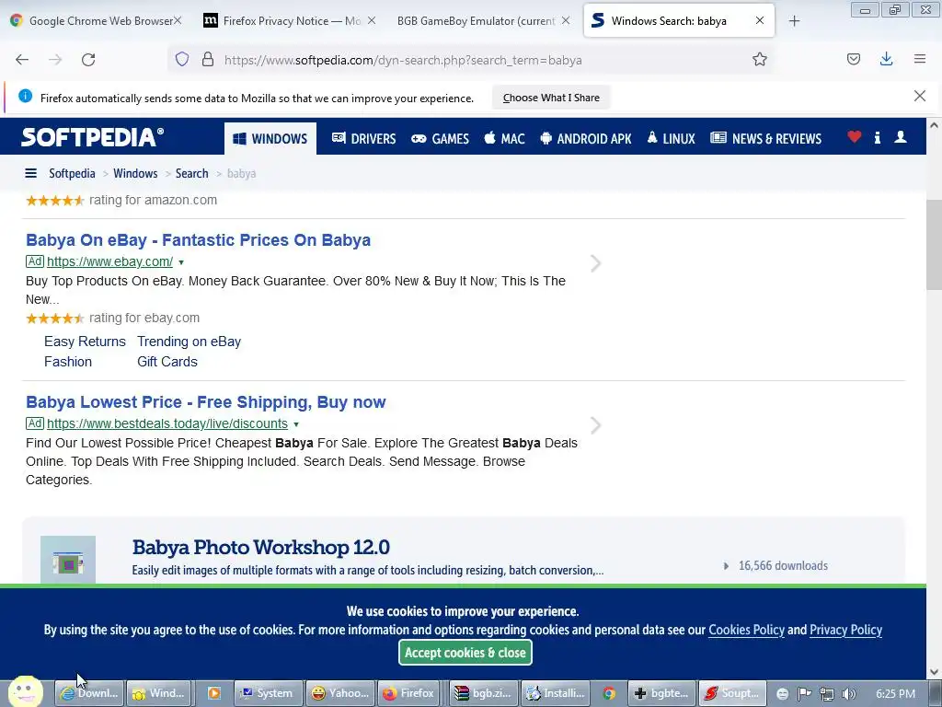Click the chevron beside Babya Lowest Price ad
This screenshot has width=942, height=707.
(595, 425)
